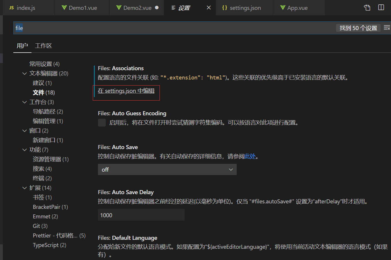
Task: Click the open settings JSON icon top right
Action: pyautogui.click(x=367, y=8)
